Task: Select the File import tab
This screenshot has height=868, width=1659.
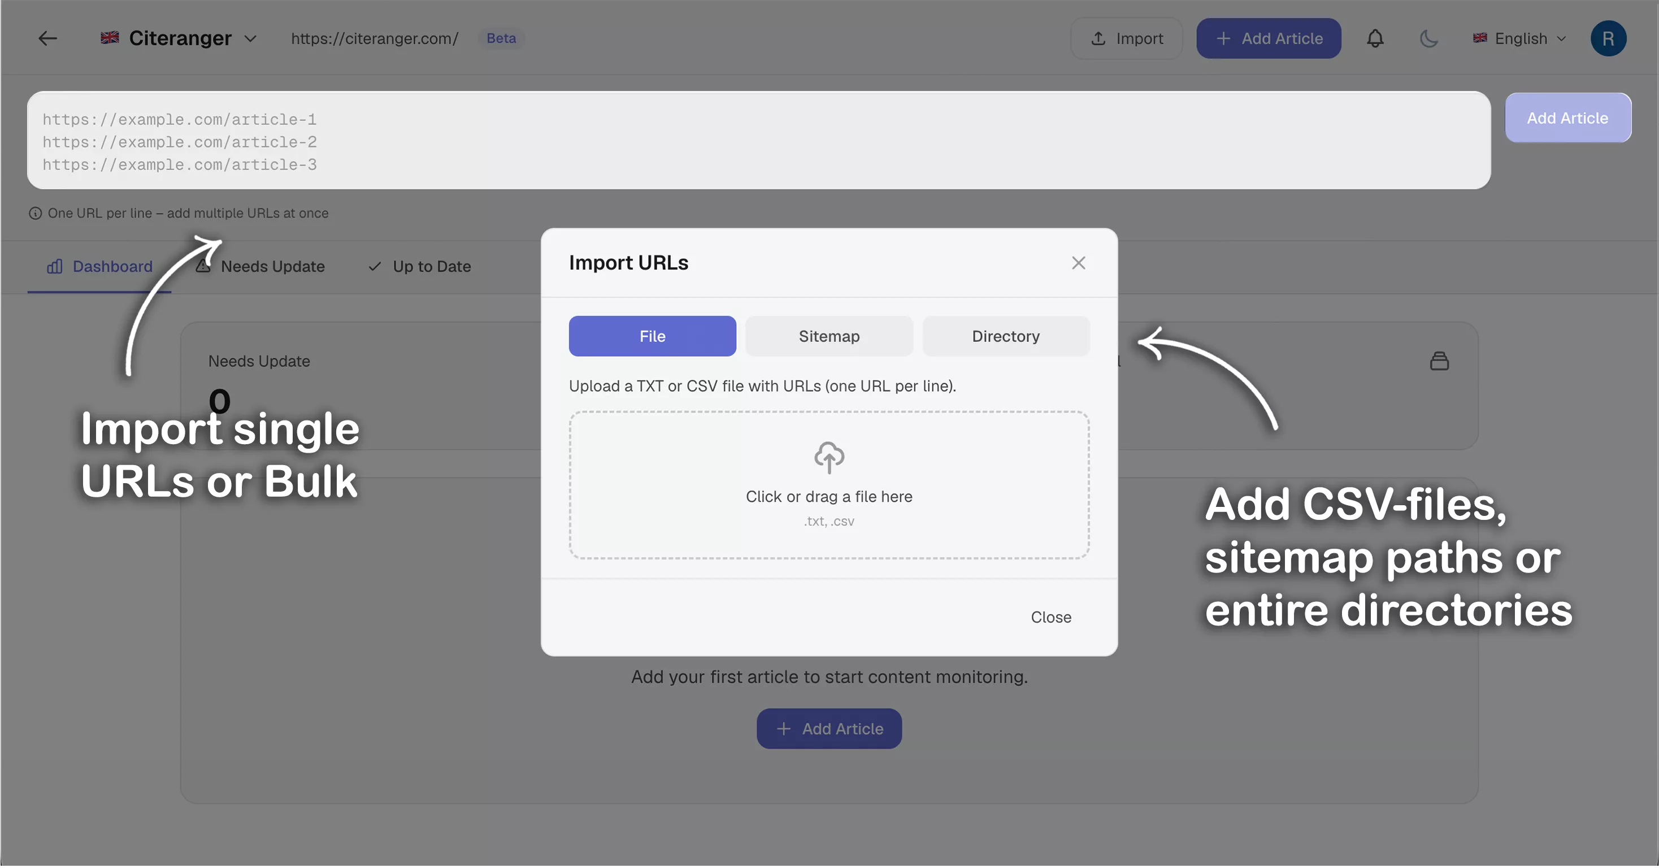Action: point(652,336)
